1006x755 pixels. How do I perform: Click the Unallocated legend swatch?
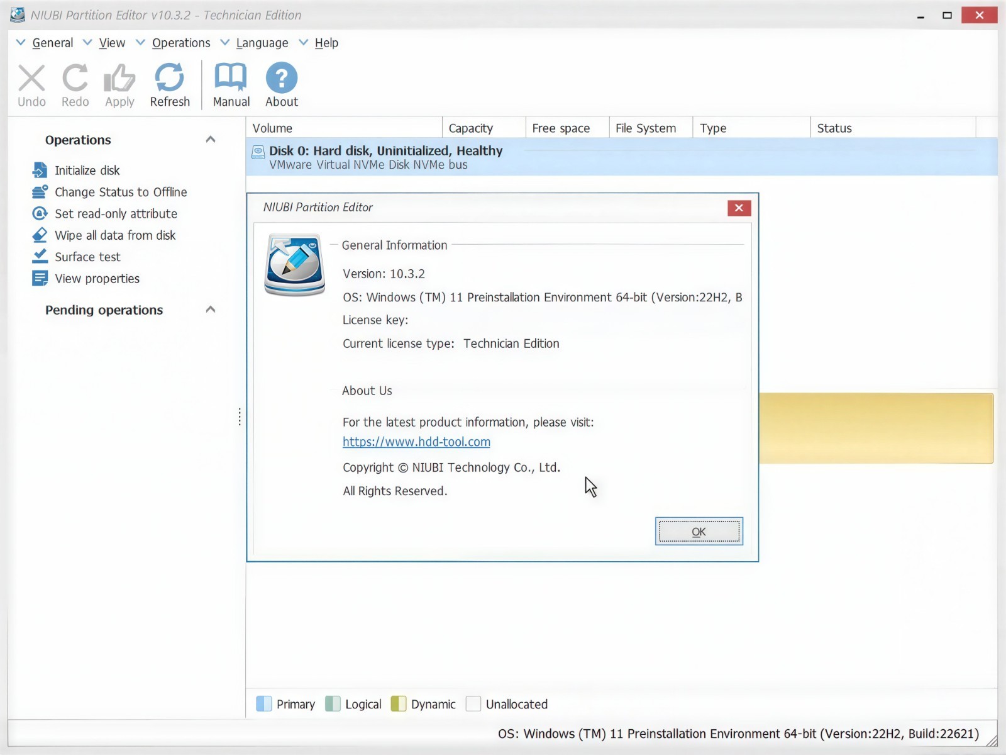(473, 703)
